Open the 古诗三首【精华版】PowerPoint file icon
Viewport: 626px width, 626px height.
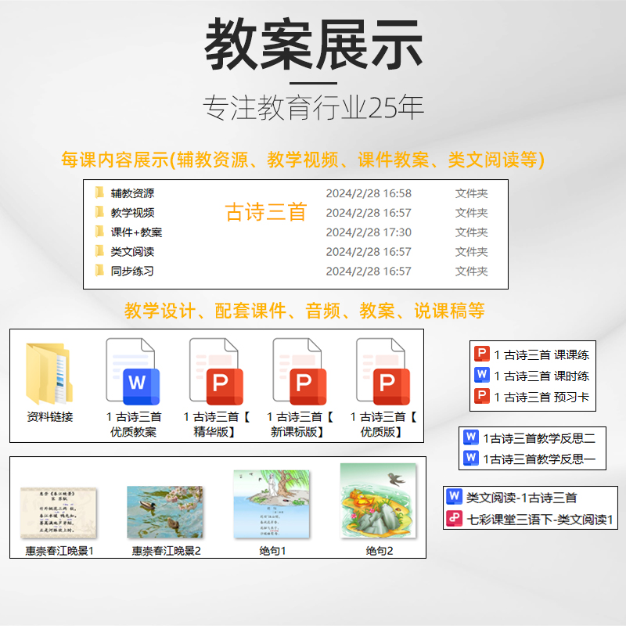(216, 372)
